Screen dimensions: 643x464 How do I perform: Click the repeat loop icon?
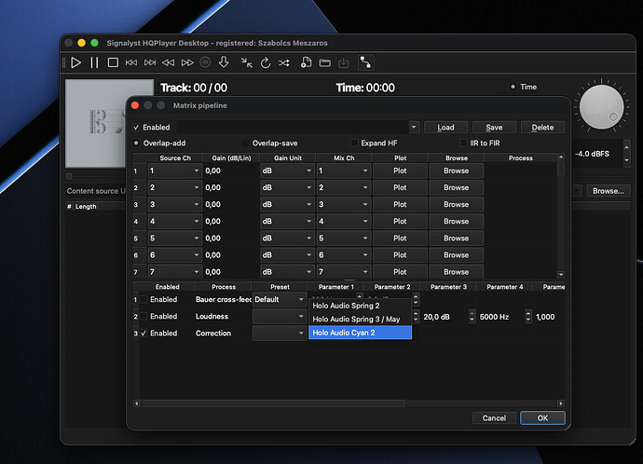(x=266, y=62)
